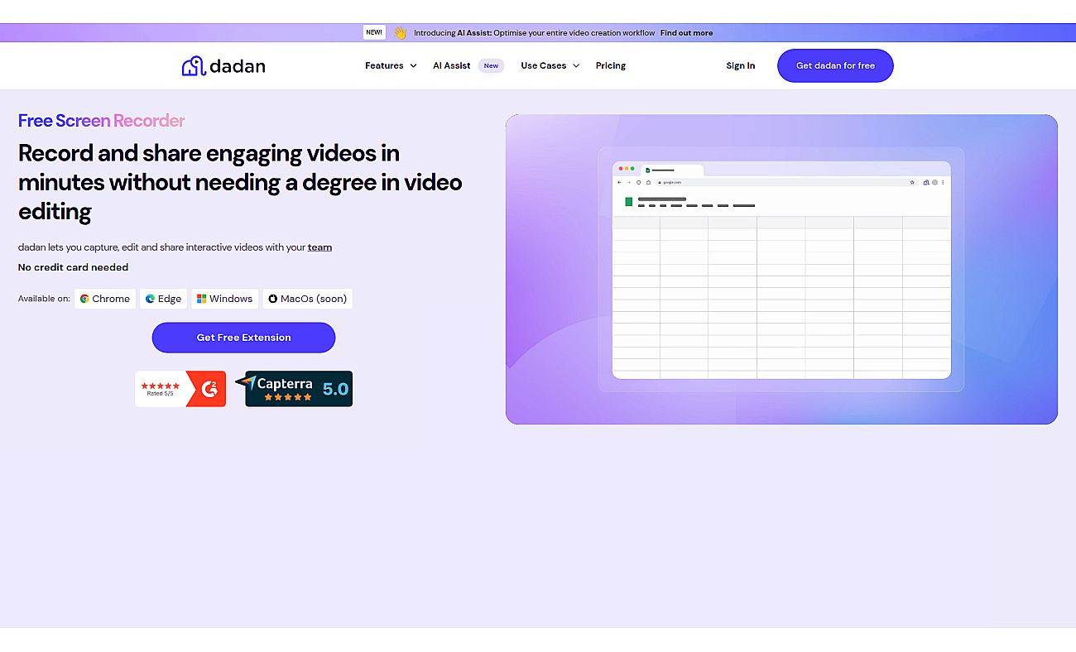
Task: Click the dadan logo icon
Action: (x=193, y=66)
